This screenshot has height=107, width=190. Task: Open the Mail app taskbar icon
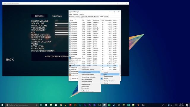(x=56, y=105)
